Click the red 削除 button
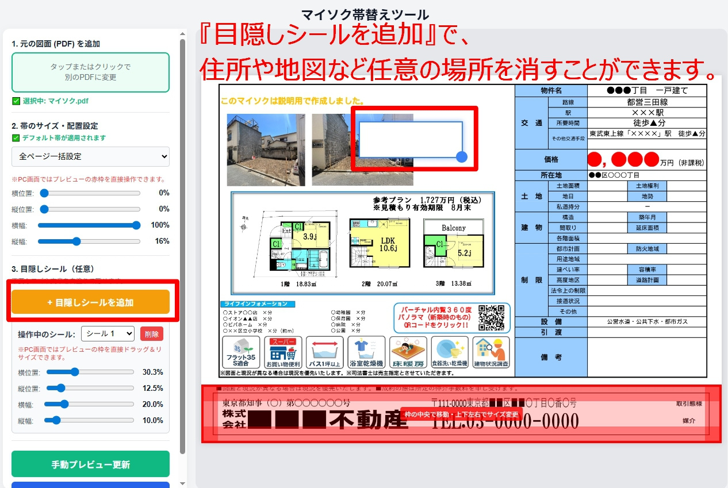This screenshot has width=728, height=488. (x=152, y=334)
